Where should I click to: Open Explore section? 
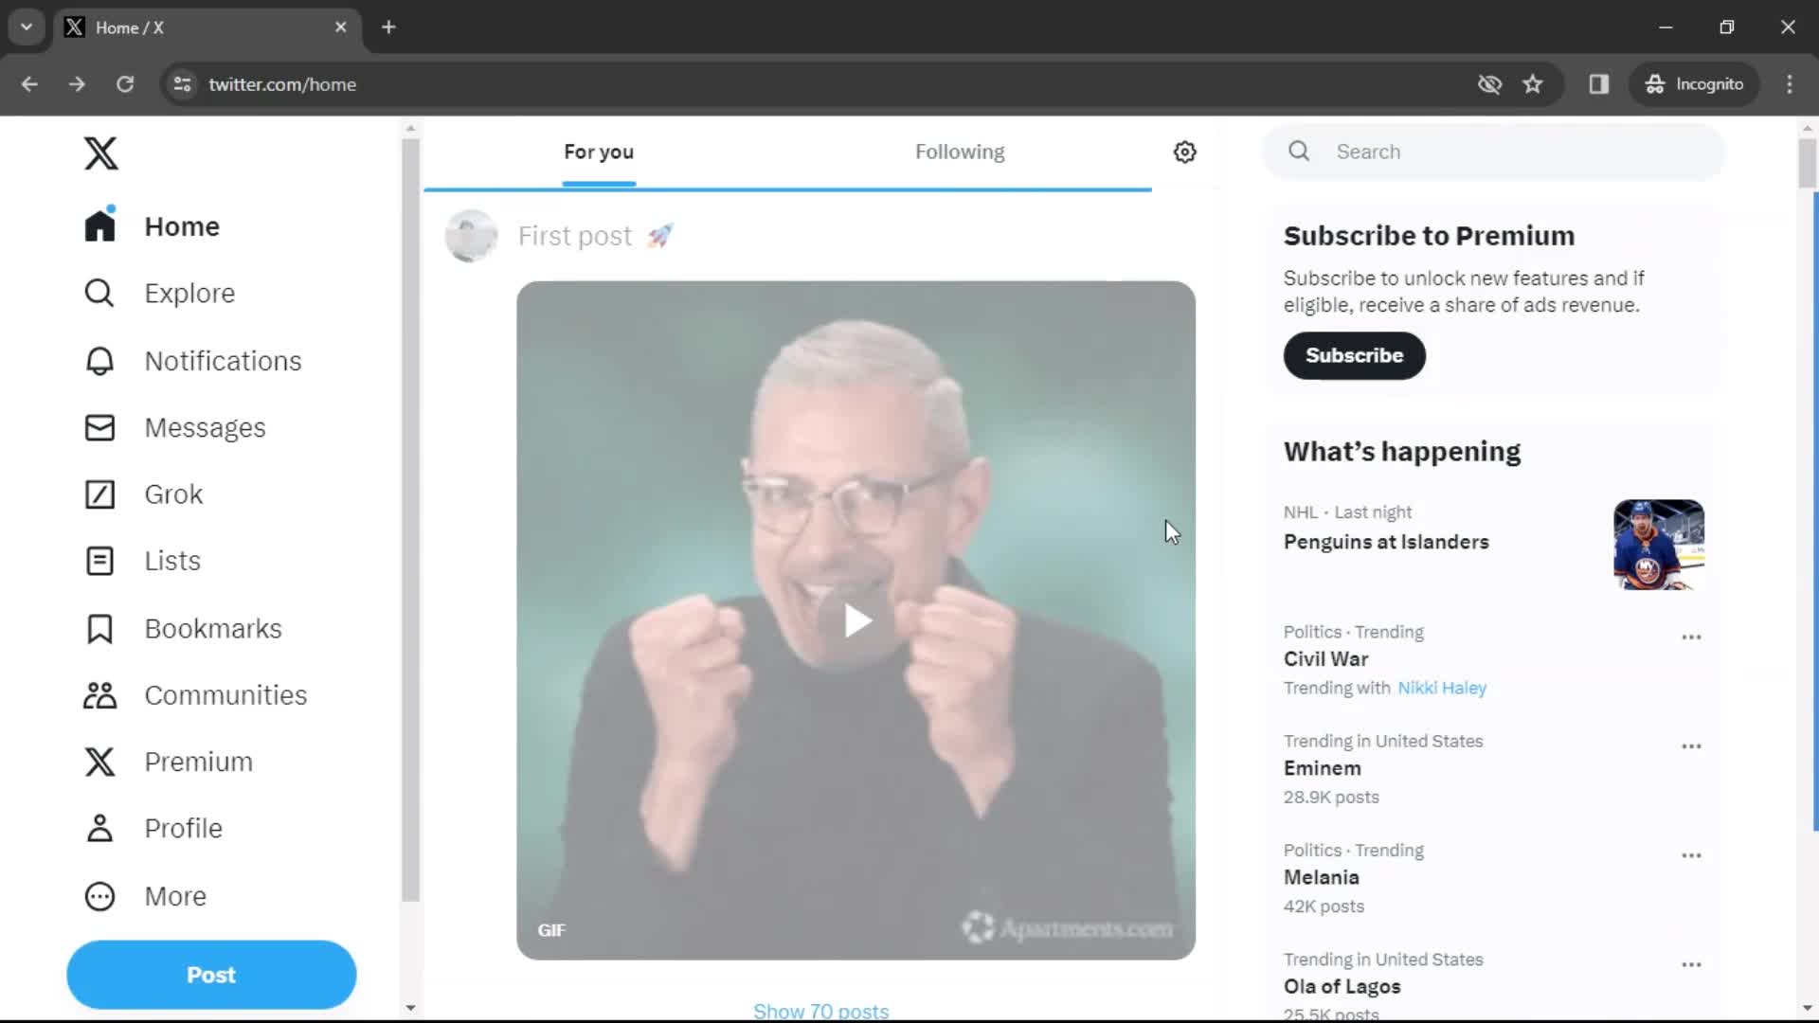189,293
